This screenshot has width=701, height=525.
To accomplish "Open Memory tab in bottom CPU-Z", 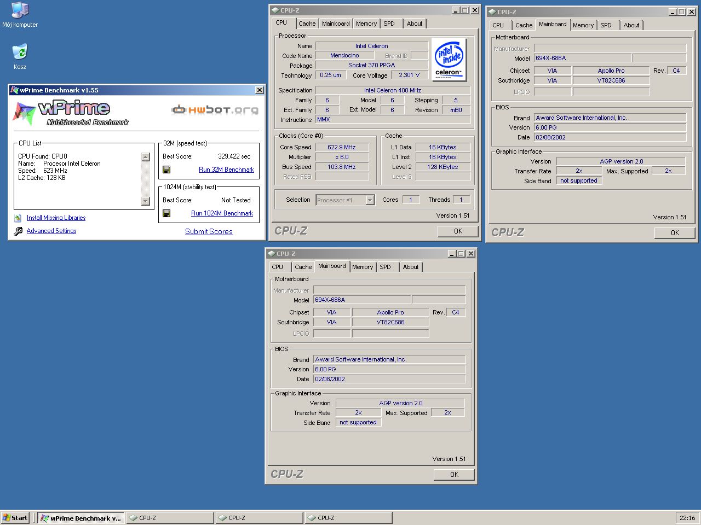I will point(363,267).
